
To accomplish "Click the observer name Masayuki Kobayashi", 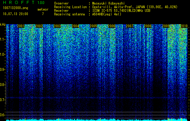I will click(108, 3).
